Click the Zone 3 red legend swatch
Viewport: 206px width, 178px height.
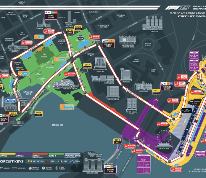coord(40,154)
